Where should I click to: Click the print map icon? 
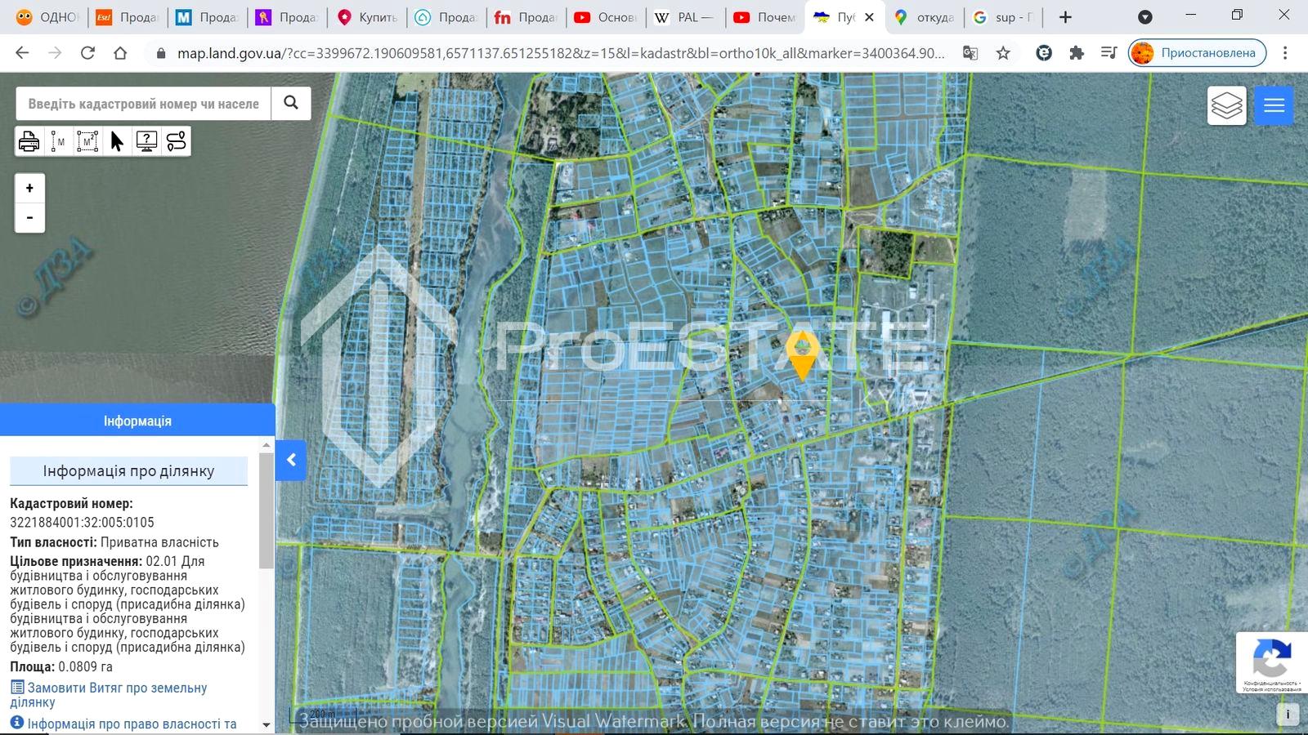coord(29,141)
